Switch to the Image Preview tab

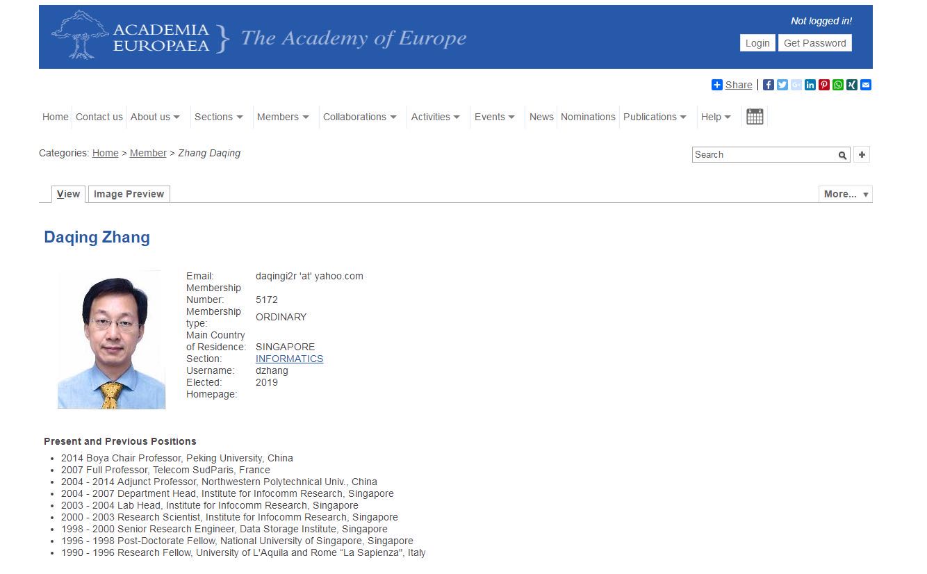tap(129, 195)
